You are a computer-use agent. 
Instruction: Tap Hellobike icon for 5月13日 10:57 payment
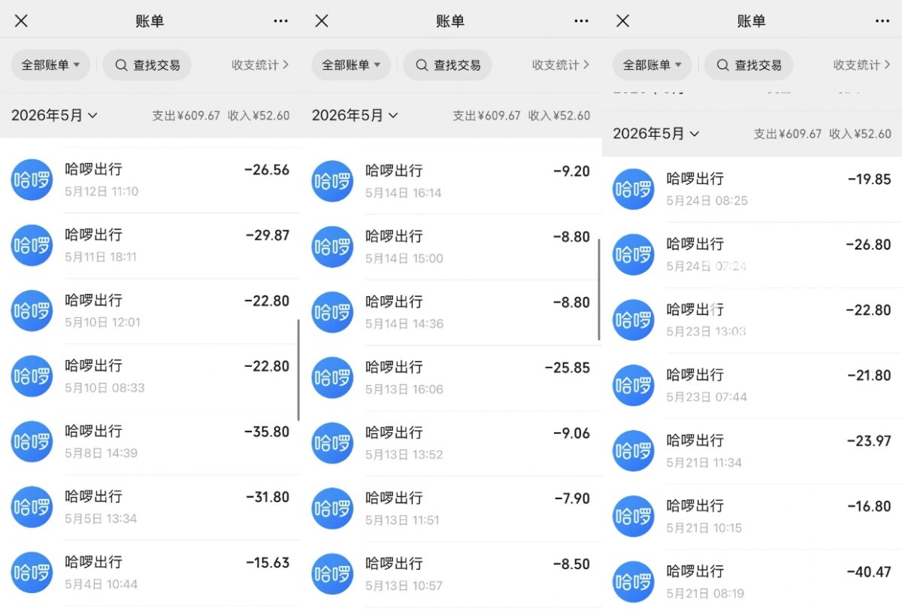(332, 574)
